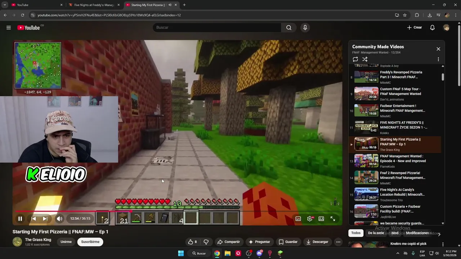Save video with Guardar button
461x259 pixels.
[288, 242]
